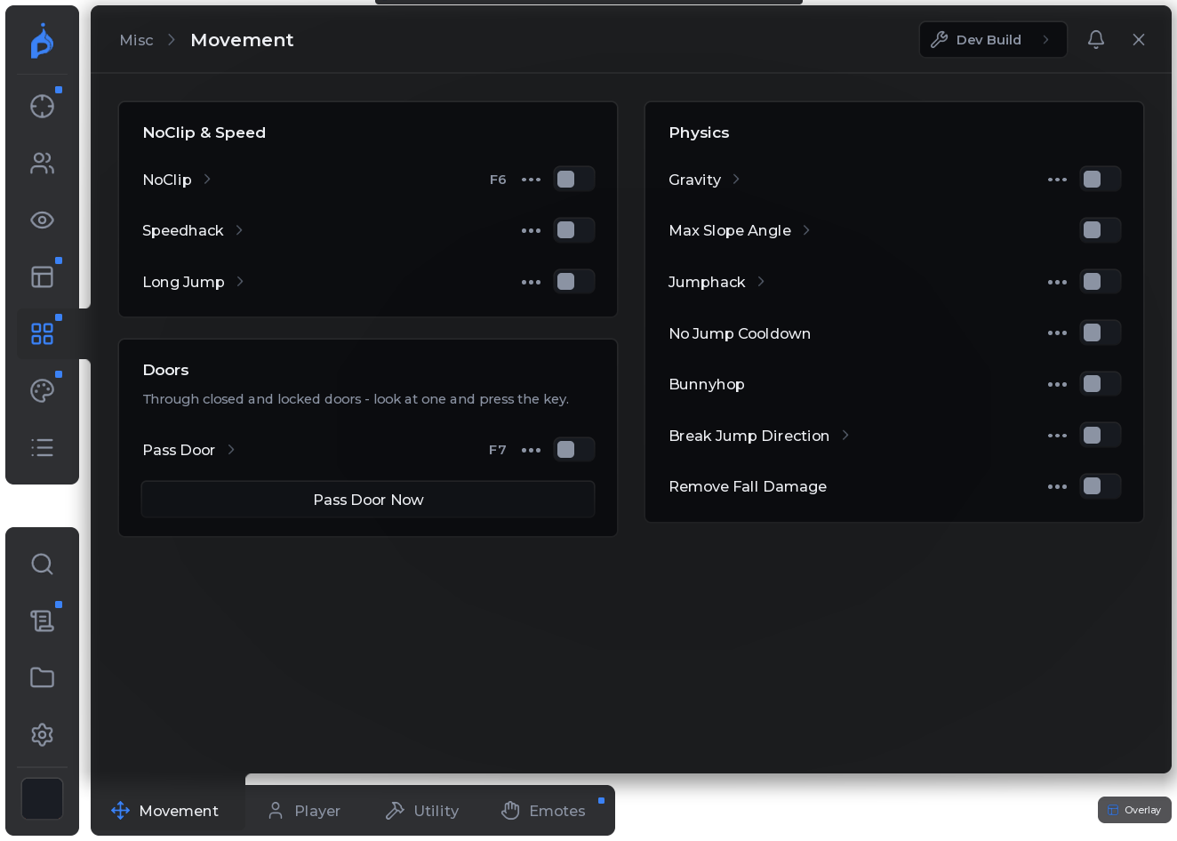Enable the Pass Door toggle
Viewport: 1177px width, 841px height.
(x=574, y=450)
